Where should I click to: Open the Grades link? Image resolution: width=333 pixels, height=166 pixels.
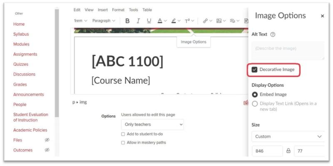[x=20, y=84]
